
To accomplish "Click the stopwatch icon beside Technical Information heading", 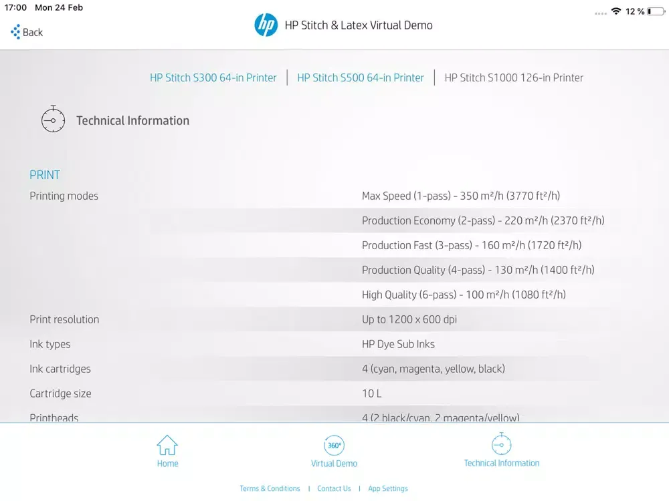I will pyautogui.click(x=53, y=119).
